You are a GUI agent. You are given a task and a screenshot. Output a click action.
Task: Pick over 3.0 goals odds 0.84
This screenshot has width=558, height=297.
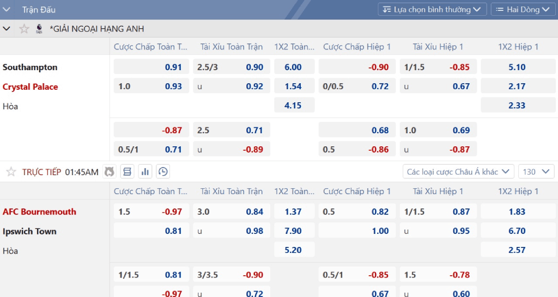tap(231, 212)
